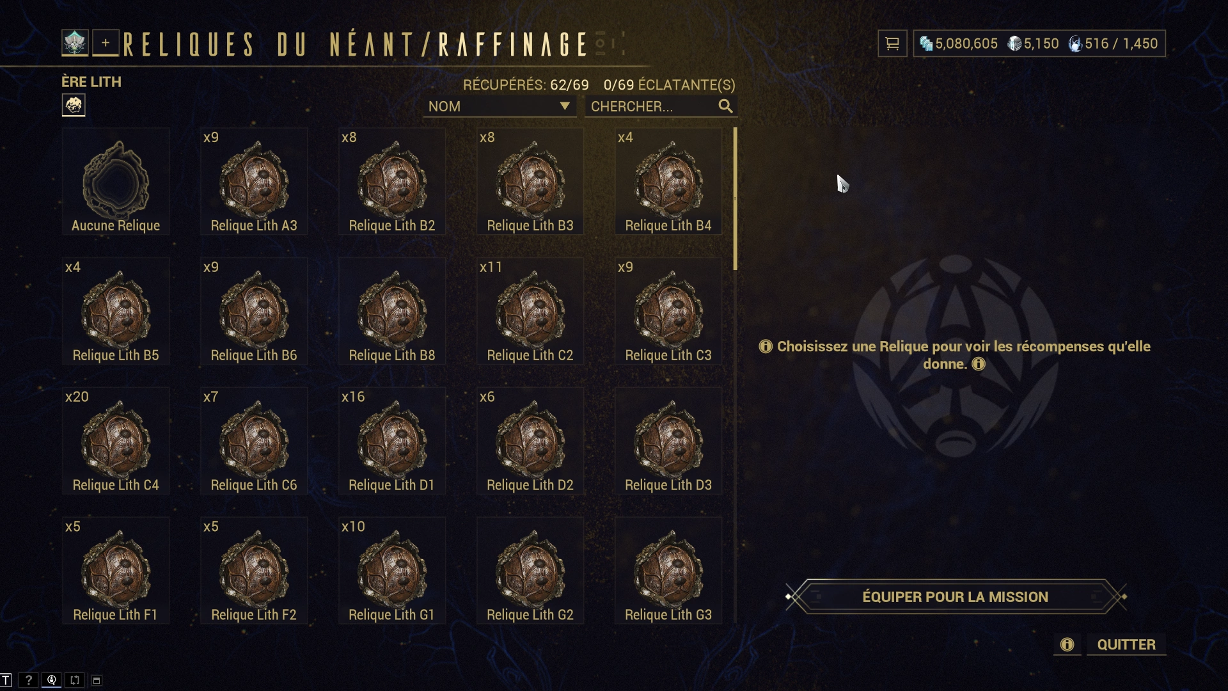
Task: Click the QUITTER button
Action: tap(1126, 644)
